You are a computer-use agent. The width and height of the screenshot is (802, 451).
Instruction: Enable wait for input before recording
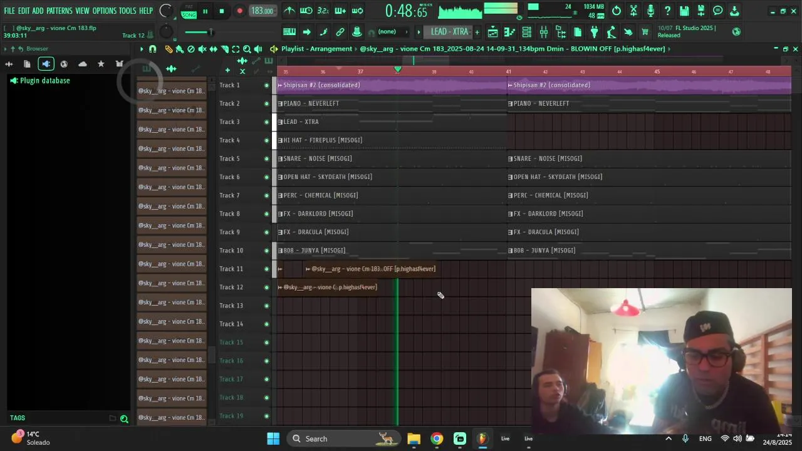click(x=306, y=11)
